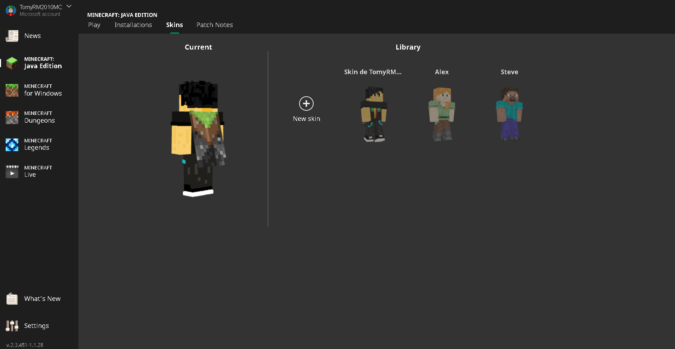Click the Microsoft account subtitle
Image resolution: width=675 pixels, height=349 pixels.
[x=40, y=14]
